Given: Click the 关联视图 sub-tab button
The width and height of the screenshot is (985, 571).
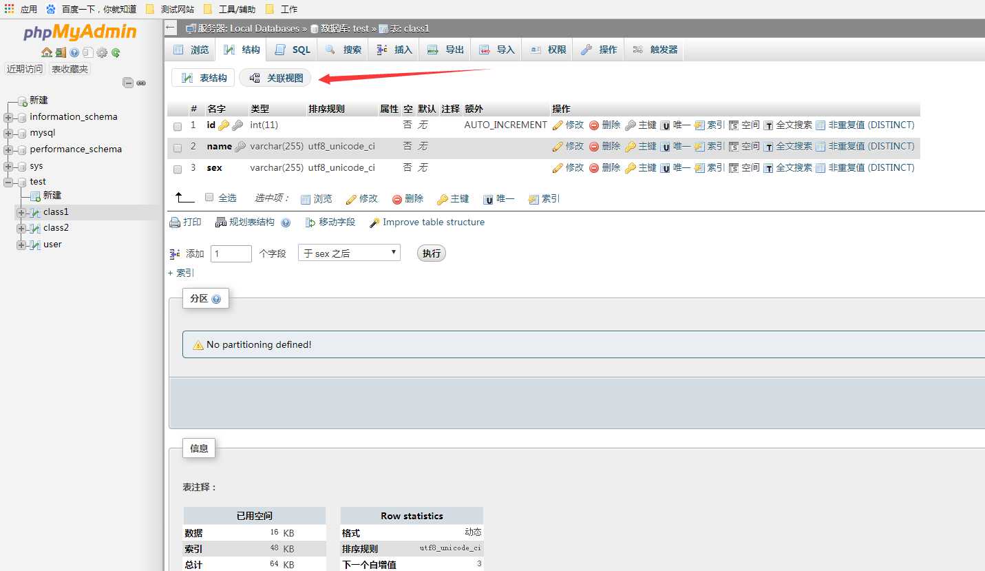Looking at the screenshot, I should coord(275,78).
